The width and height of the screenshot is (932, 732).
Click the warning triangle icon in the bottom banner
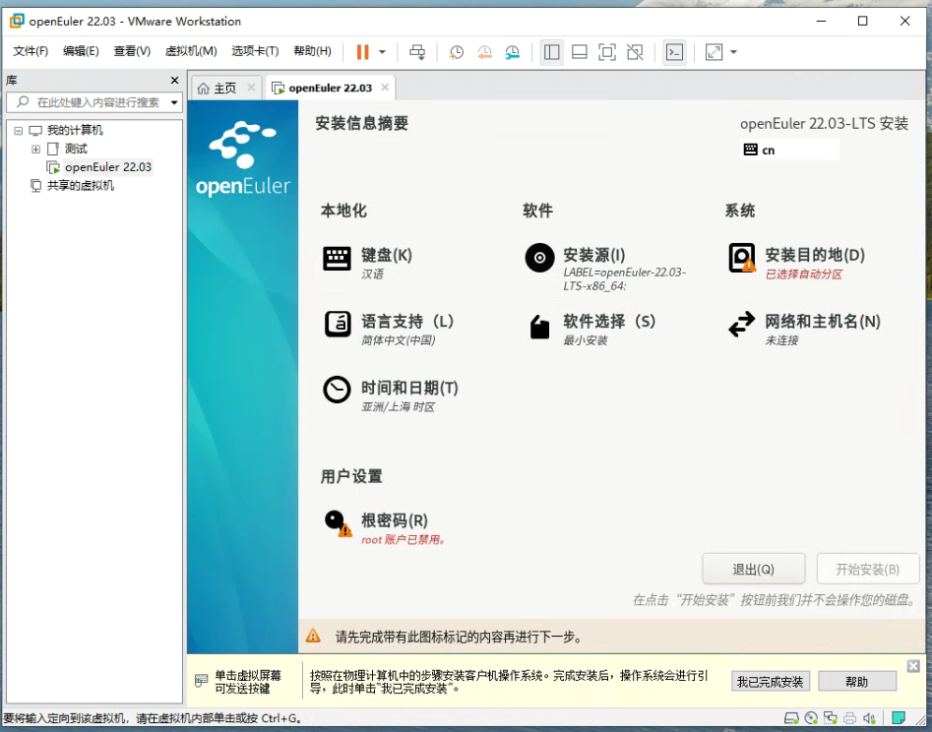pos(313,637)
